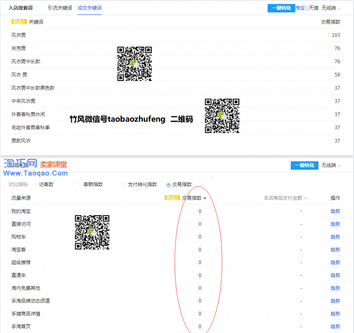Select the 淘宝 platform filter
The width and height of the screenshot is (354, 333).
[300, 8]
